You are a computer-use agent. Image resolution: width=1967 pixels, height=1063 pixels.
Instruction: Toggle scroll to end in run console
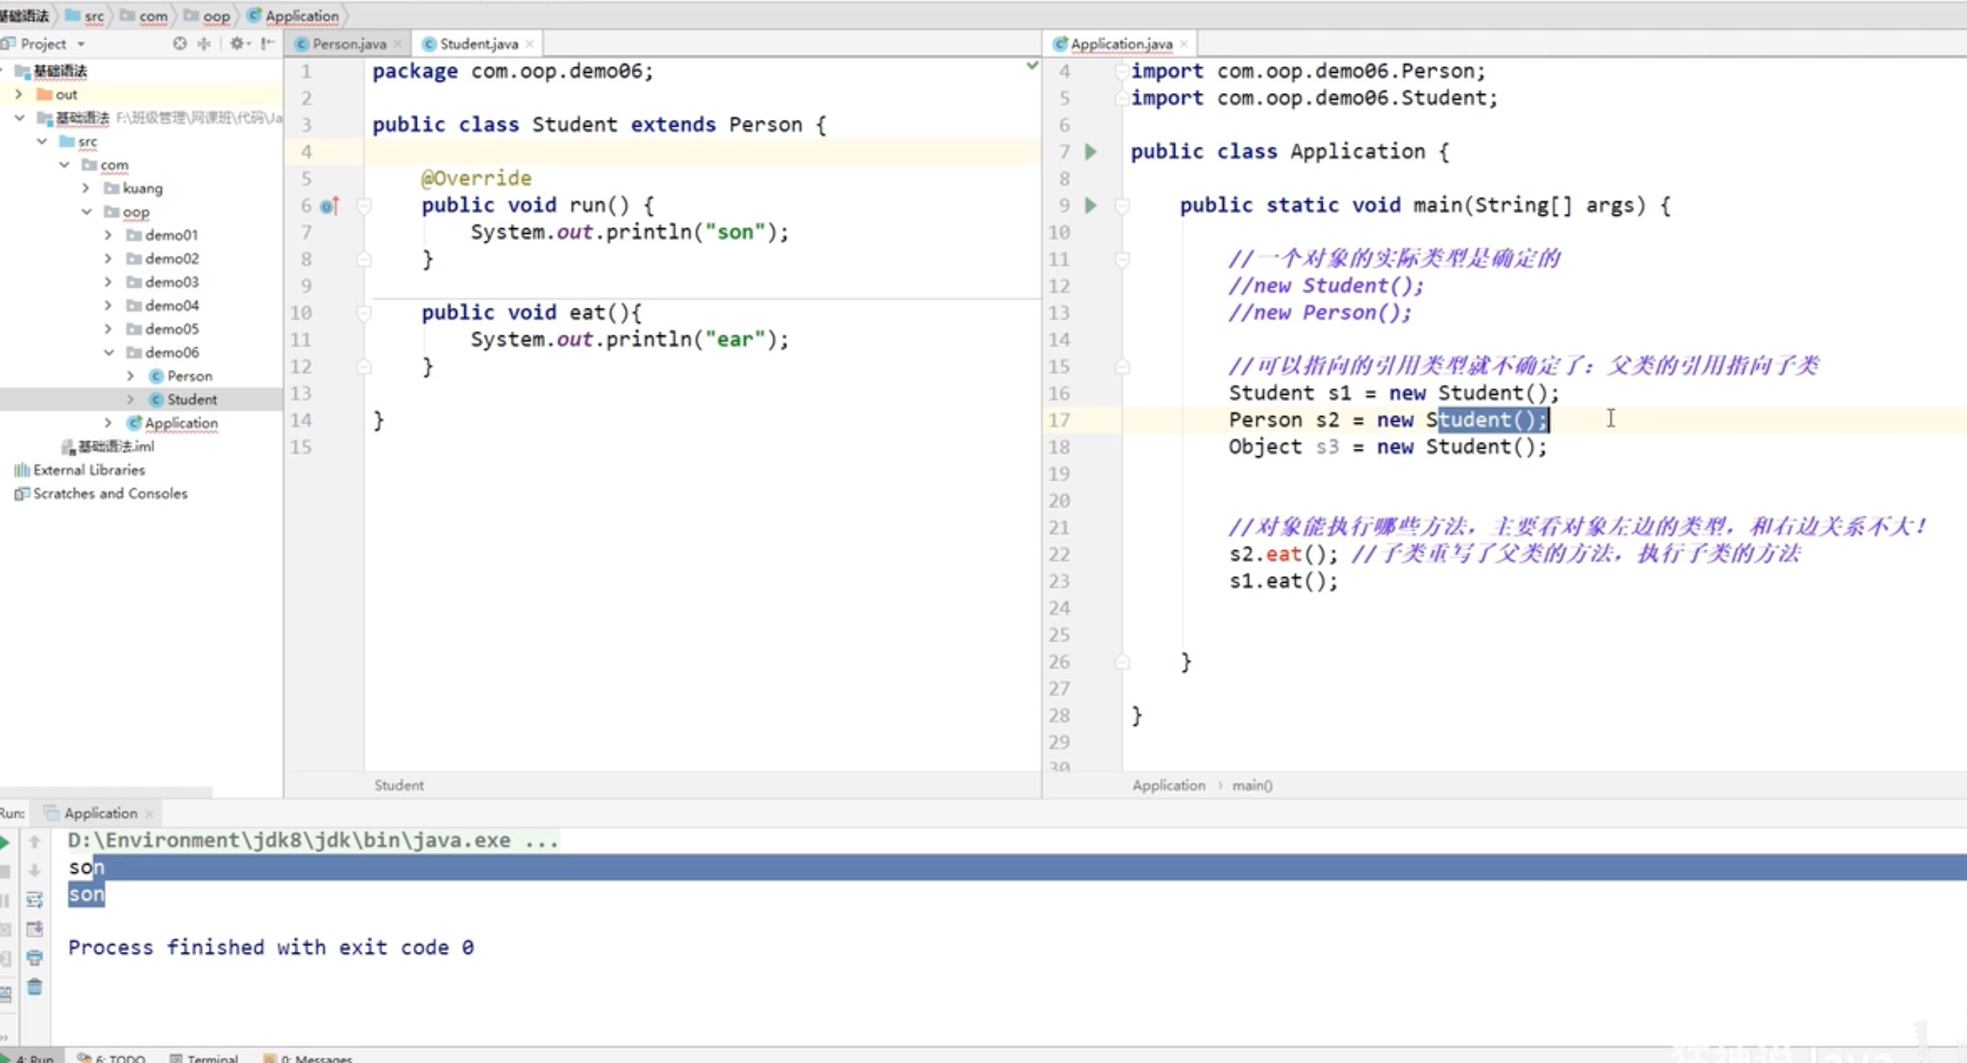(34, 929)
